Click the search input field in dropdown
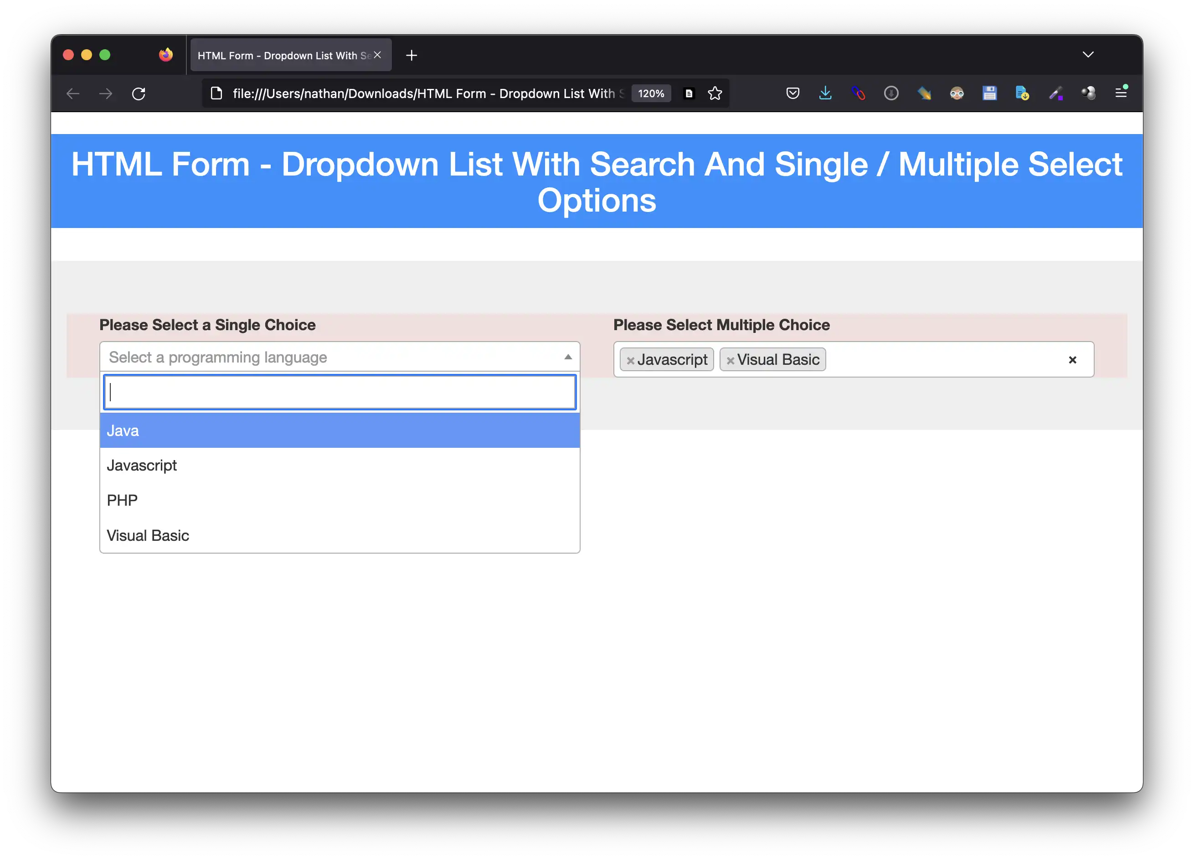The image size is (1194, 860). 340,392
